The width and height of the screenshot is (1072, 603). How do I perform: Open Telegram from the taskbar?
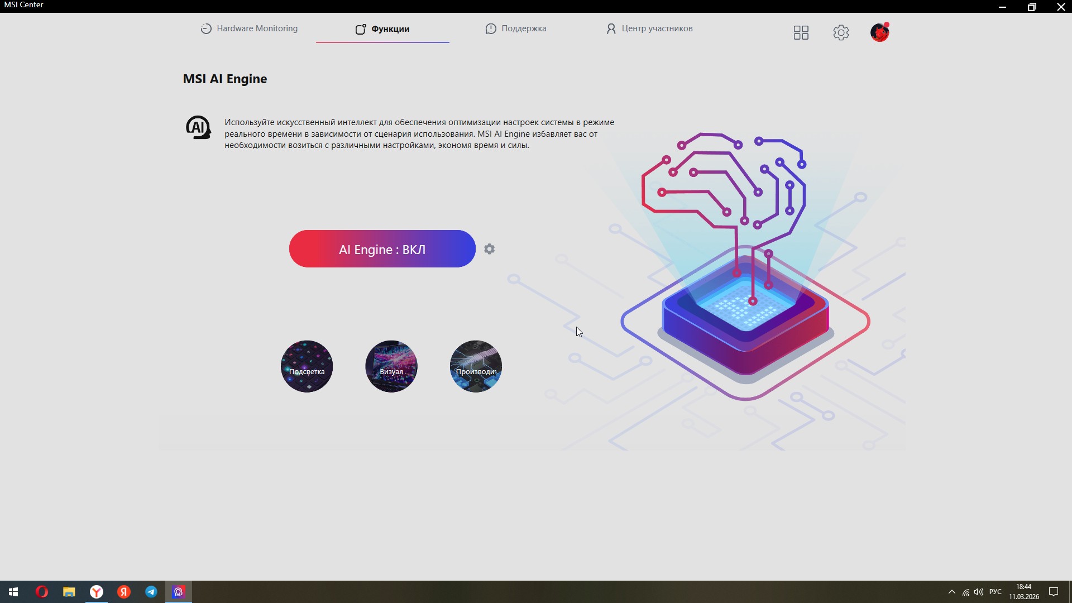coord(151,592)
